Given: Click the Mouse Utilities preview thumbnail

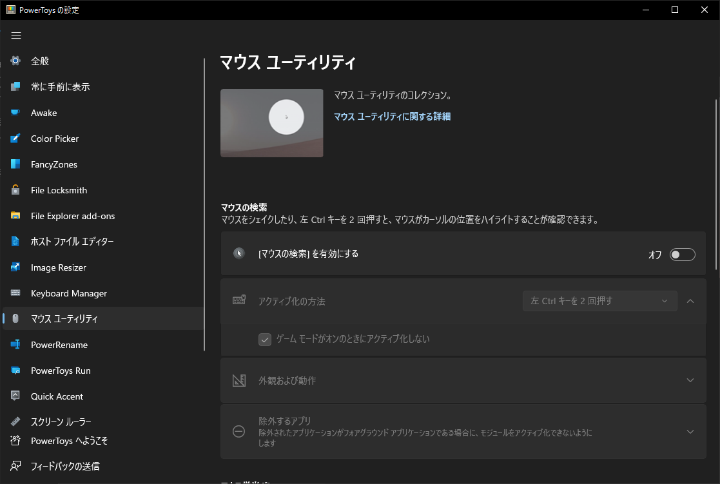Looking at the screenshot, I should coord(272,123).
